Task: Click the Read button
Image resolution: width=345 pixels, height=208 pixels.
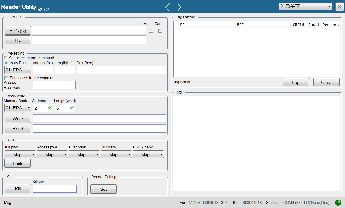Action: [x=18, y=129]
